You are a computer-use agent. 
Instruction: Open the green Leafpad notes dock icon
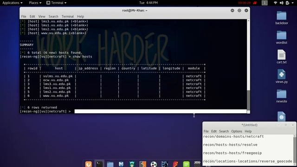186,164
